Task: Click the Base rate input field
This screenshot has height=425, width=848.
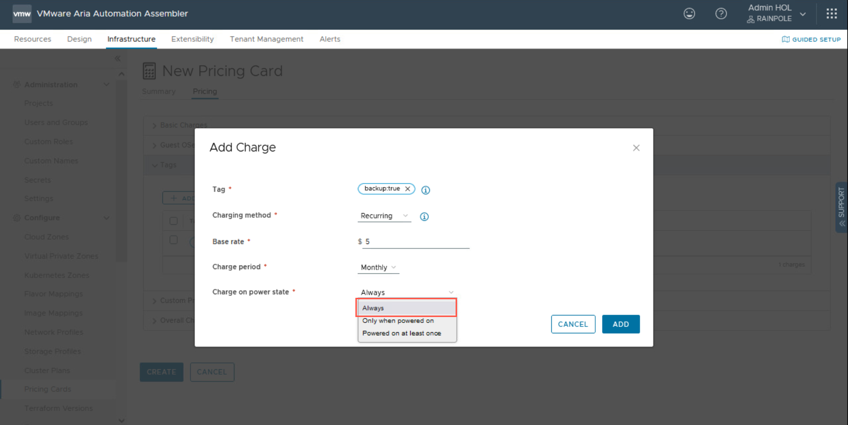Action: 416,242
